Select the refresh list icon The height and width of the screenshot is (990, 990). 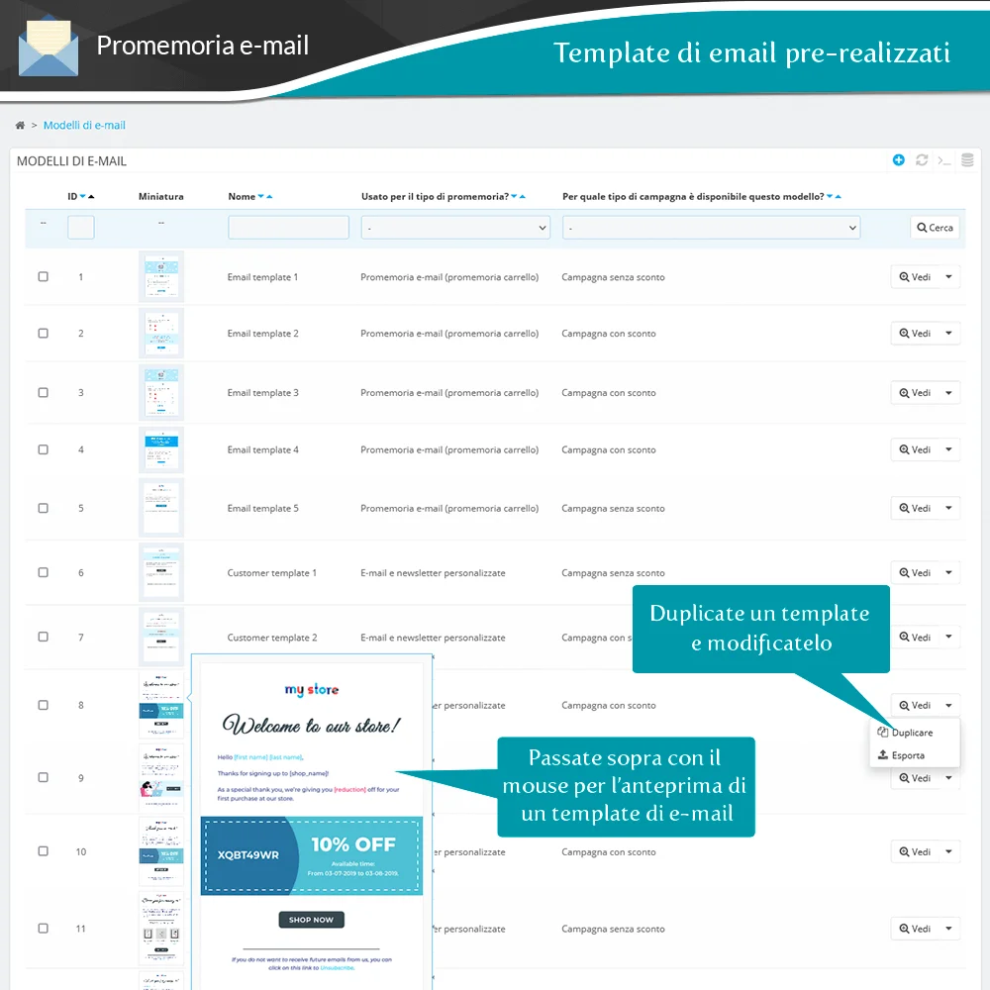point(923,159)
